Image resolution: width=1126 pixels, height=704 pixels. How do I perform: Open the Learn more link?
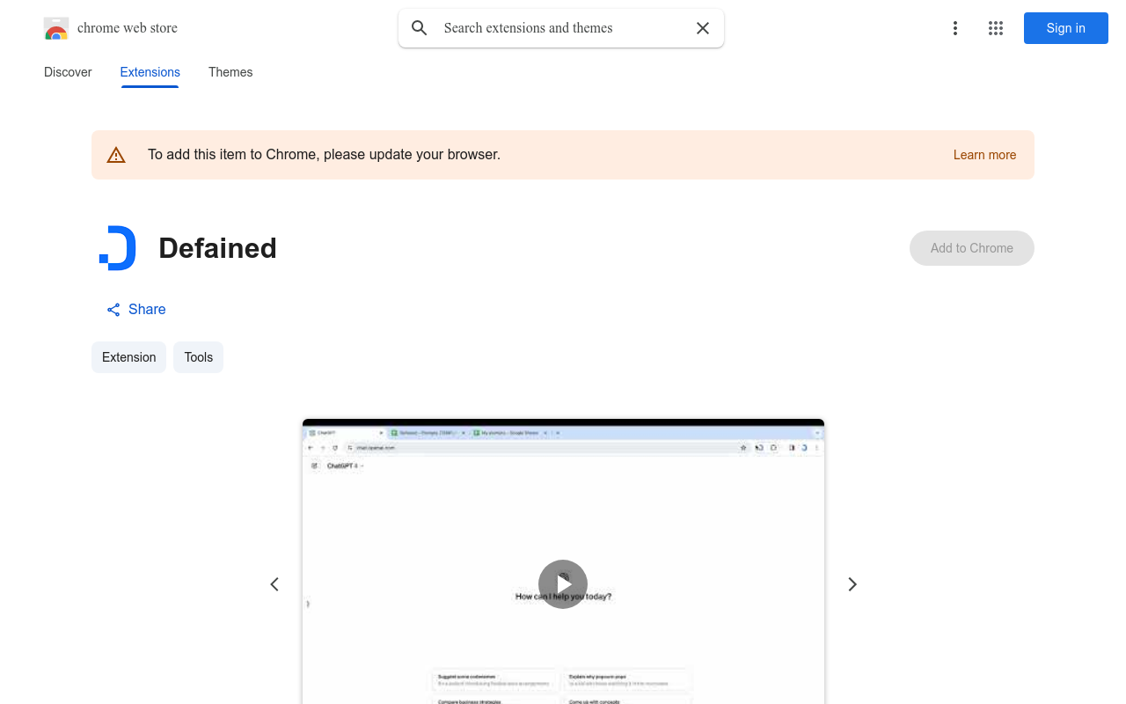(984, 155)
